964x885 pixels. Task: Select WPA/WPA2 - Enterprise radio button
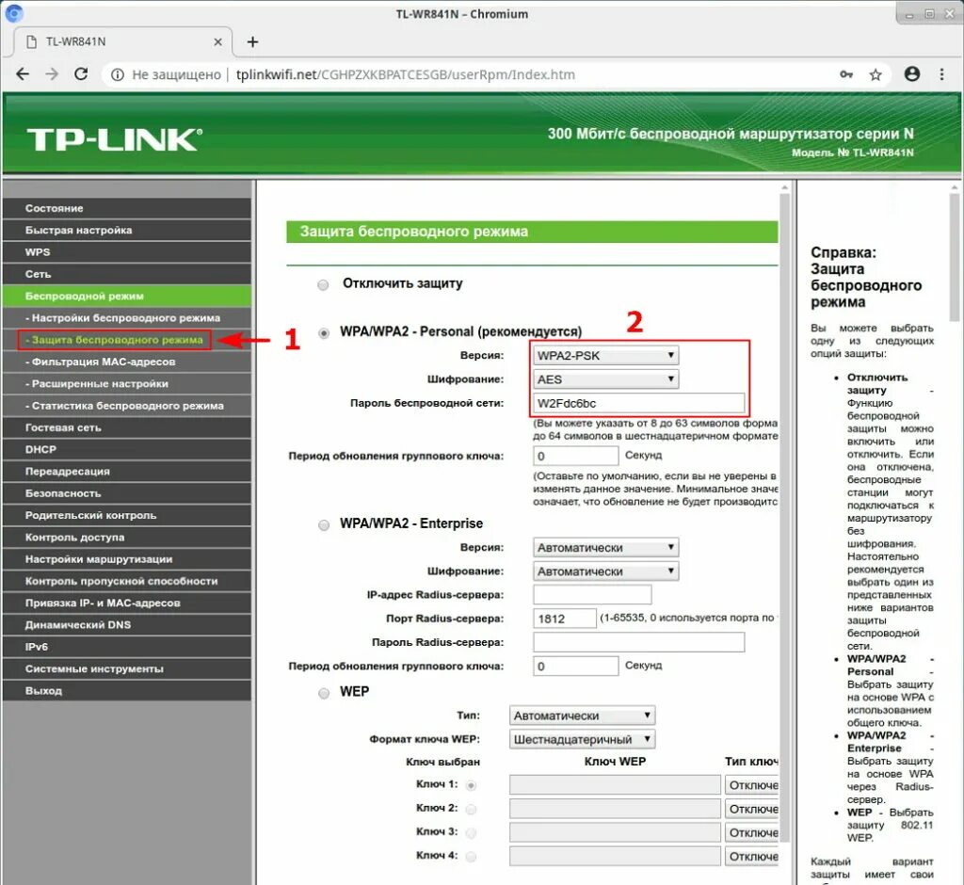[324, 524]
